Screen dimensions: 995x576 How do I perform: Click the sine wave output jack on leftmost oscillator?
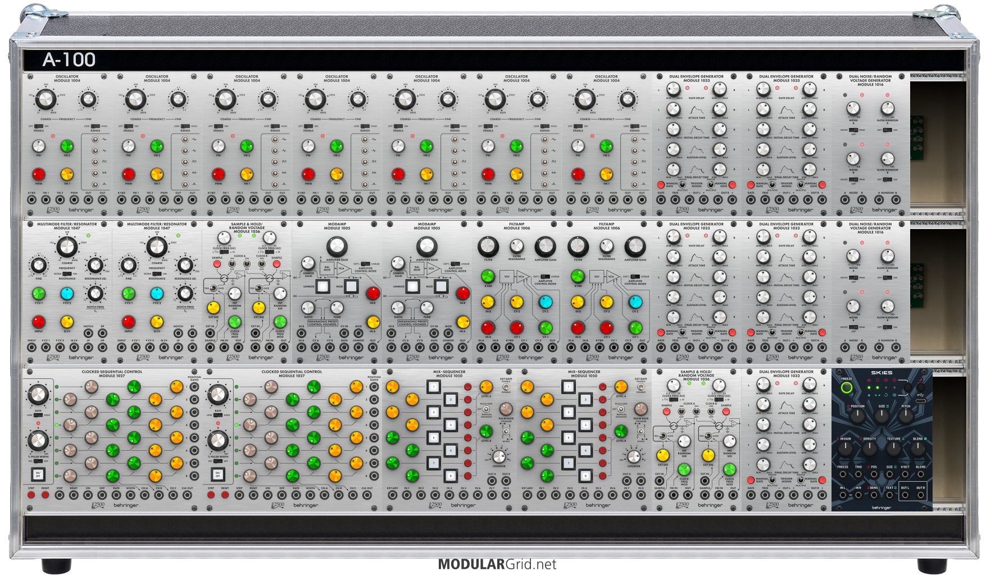point(96,139)
